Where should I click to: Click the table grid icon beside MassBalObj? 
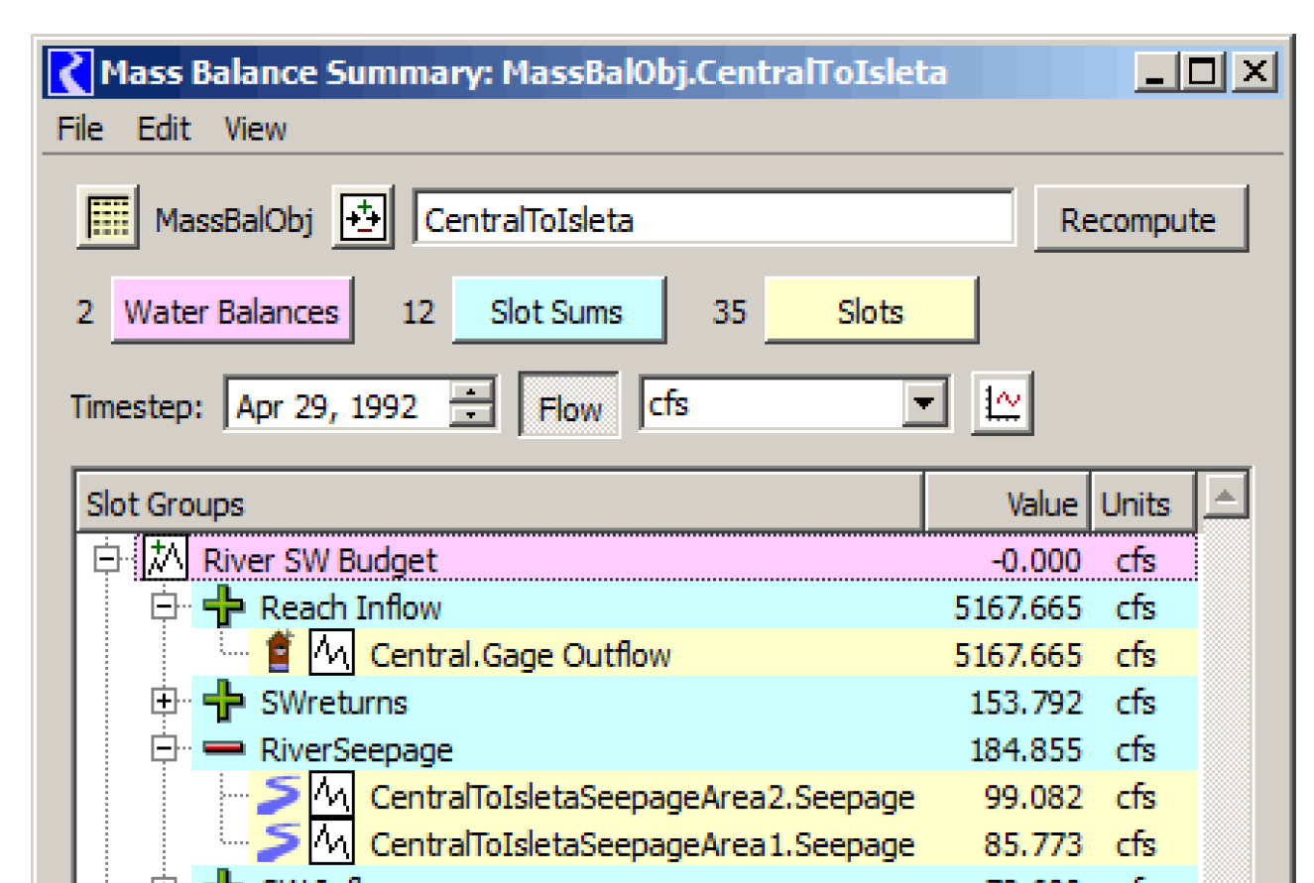[x=107, y=217]
